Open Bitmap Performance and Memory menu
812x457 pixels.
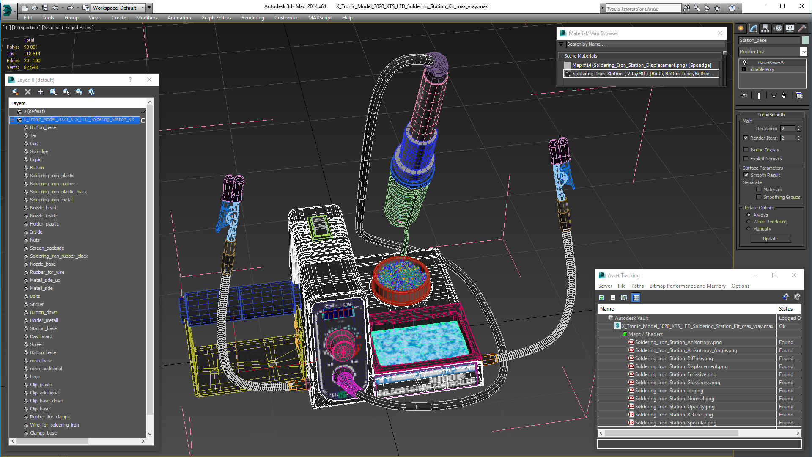coord(687,286)
